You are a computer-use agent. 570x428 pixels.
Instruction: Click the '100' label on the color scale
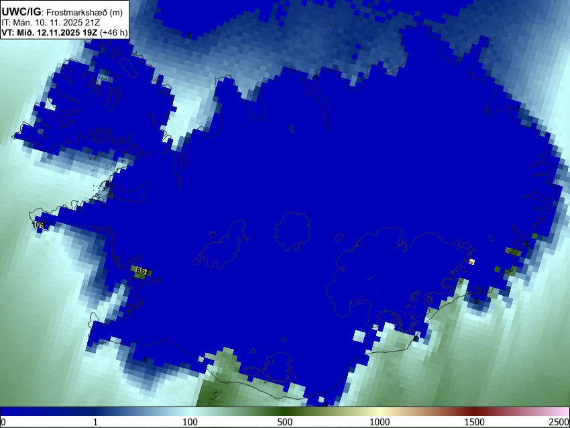click(190, 422)
